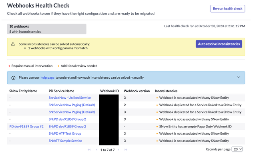Click the SNow Entity Name column header
Screen dimensions: 253x155
23,91
